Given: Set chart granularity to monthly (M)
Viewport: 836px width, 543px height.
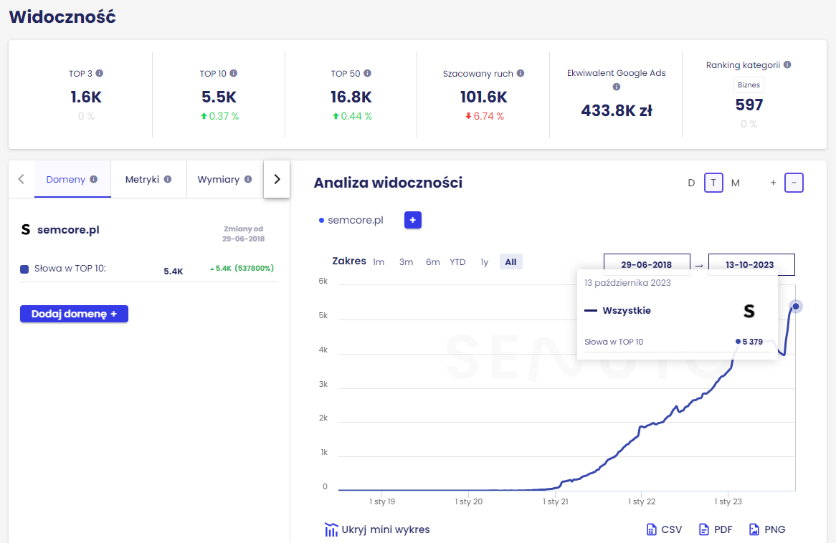Looking at the screenshot, I should click(735, 183).
